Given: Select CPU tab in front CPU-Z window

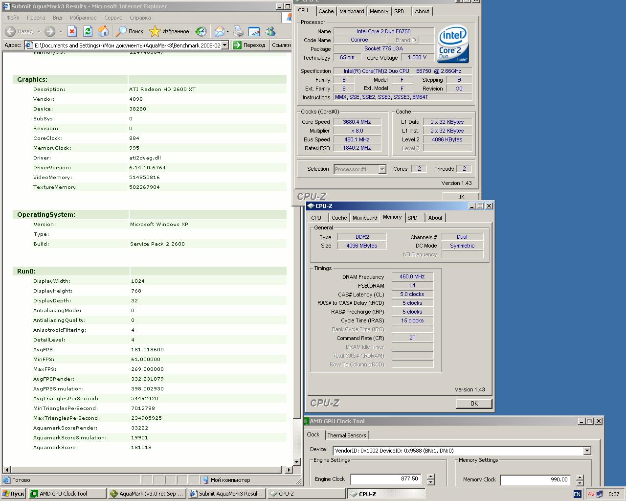Looking at the screenshot, I should tap(316, 218).
